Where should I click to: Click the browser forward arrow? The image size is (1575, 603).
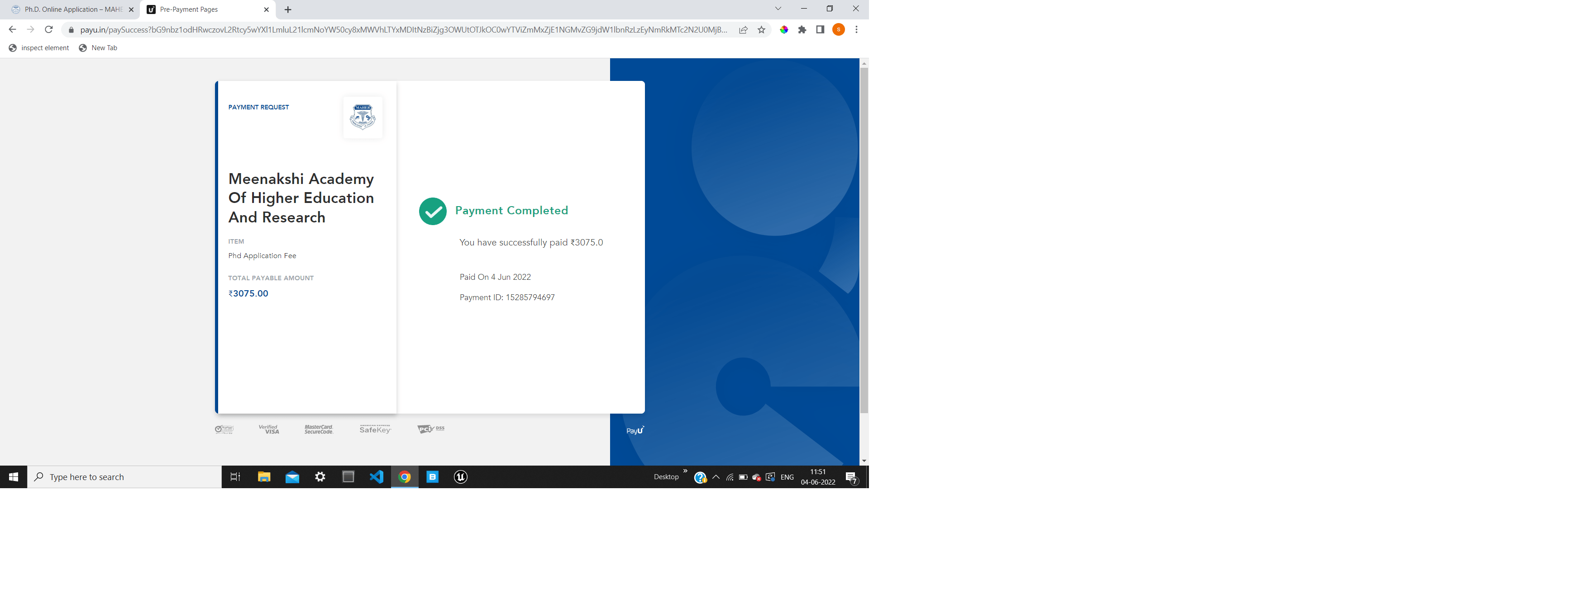pyautogui.click(x=30, y=29)
